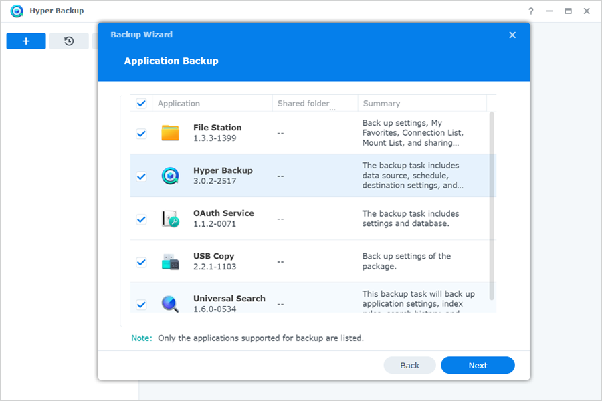Screen dimensions: 602x401
Task: Open the backup version history clock button
Action: pos(69,41)
